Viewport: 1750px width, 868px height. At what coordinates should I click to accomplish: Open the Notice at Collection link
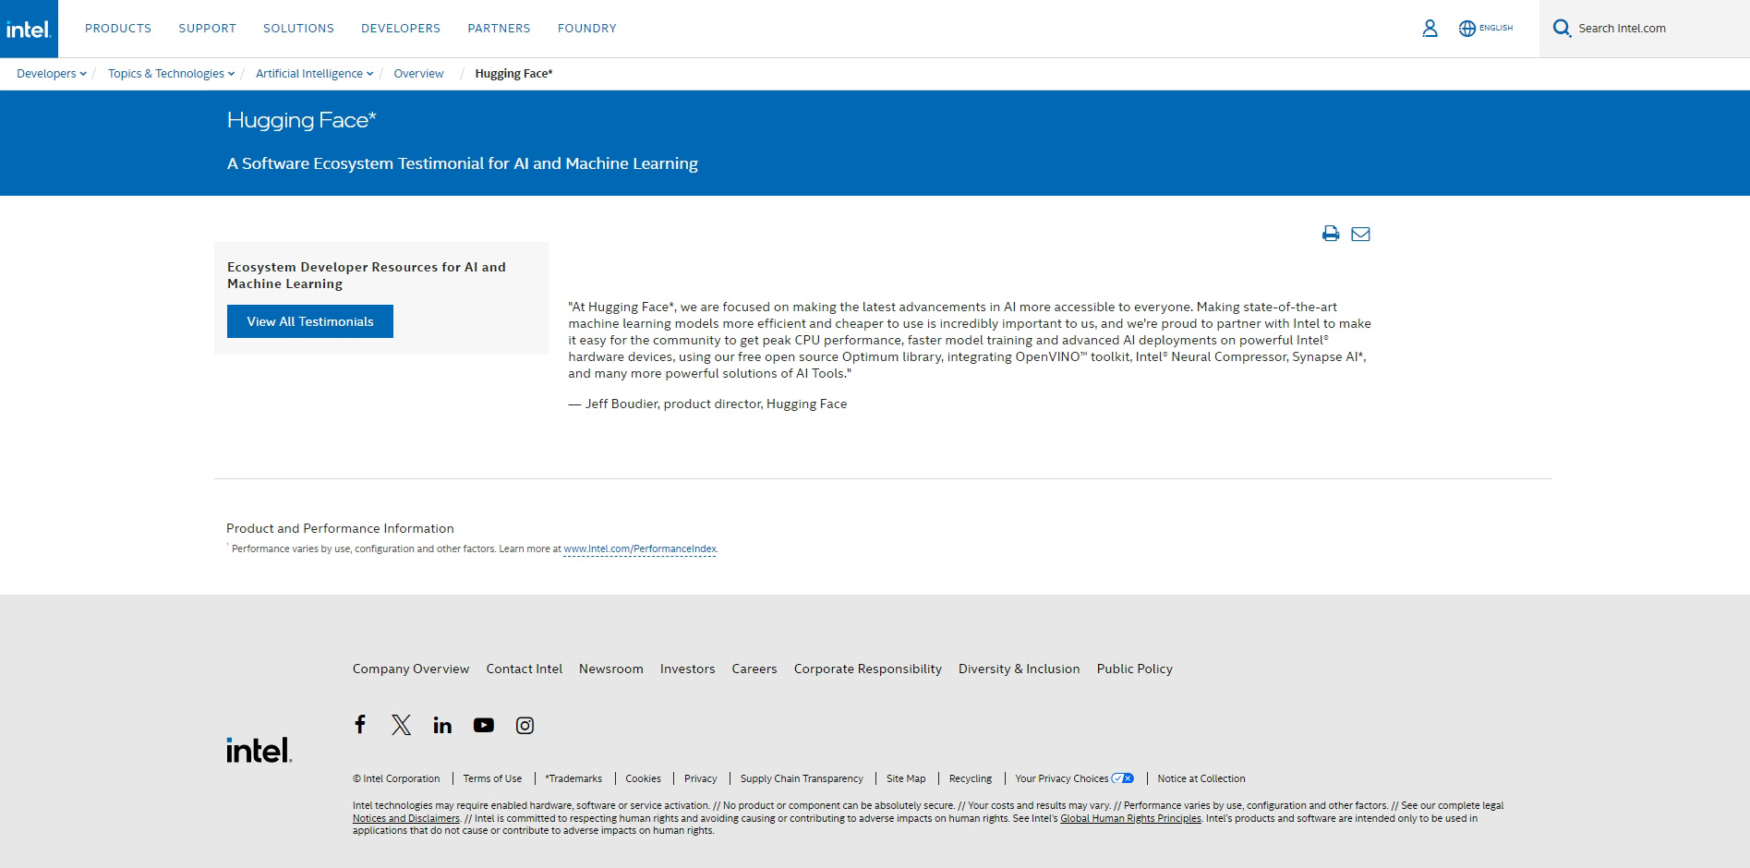[x=1201, y=778]
